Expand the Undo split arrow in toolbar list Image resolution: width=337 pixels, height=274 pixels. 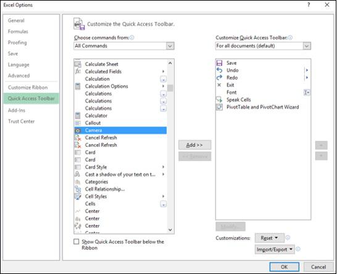307,70
